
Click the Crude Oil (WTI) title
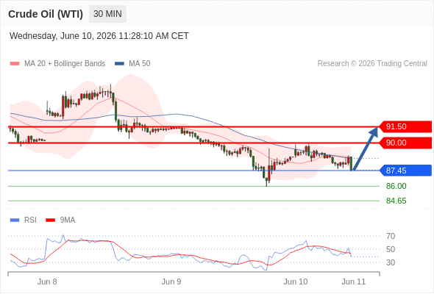tap(46, 14)
